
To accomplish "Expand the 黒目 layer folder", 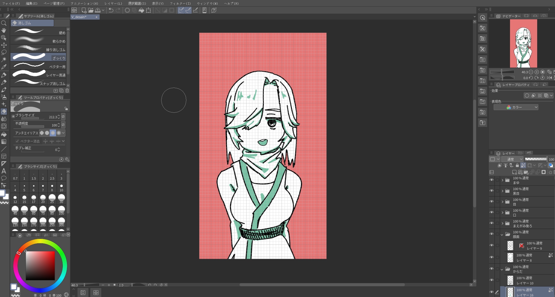I will [x=502, y=191].
